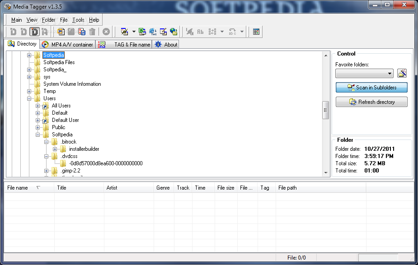Viewport: 418px width, 265px height.
Task: Expand the highlighted Softpedia folder node
Action: coord(29,55)
